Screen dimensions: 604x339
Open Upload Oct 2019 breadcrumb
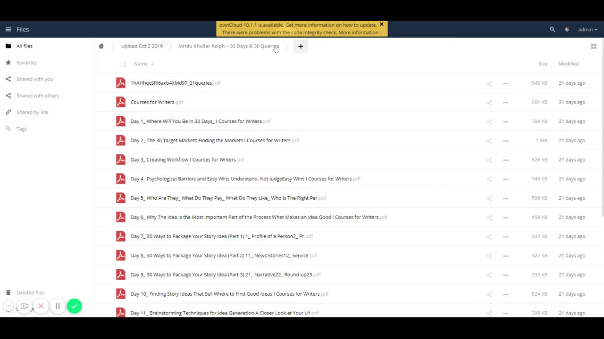pyautogui.click(x=142, y=46)
